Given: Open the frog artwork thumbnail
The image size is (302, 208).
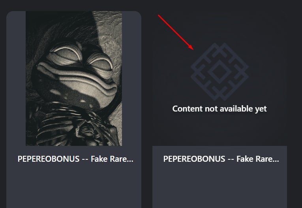Looking at the screenshot, I should point(74,78).
